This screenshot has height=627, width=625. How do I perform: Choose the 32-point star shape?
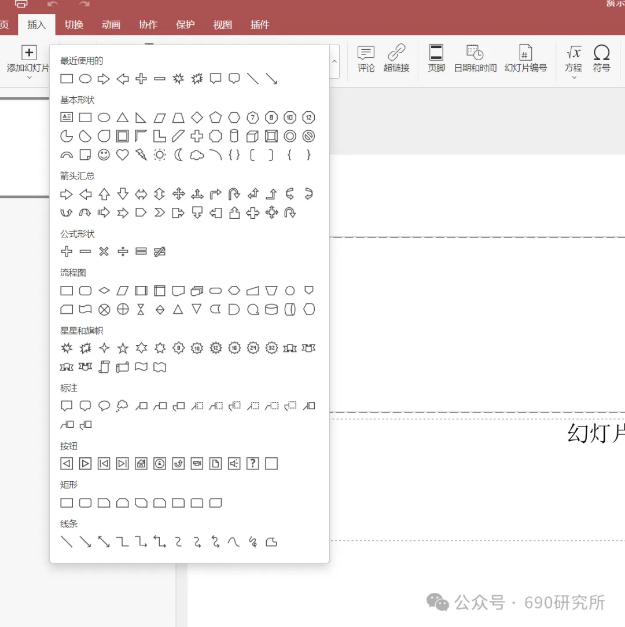pos(271,348)
